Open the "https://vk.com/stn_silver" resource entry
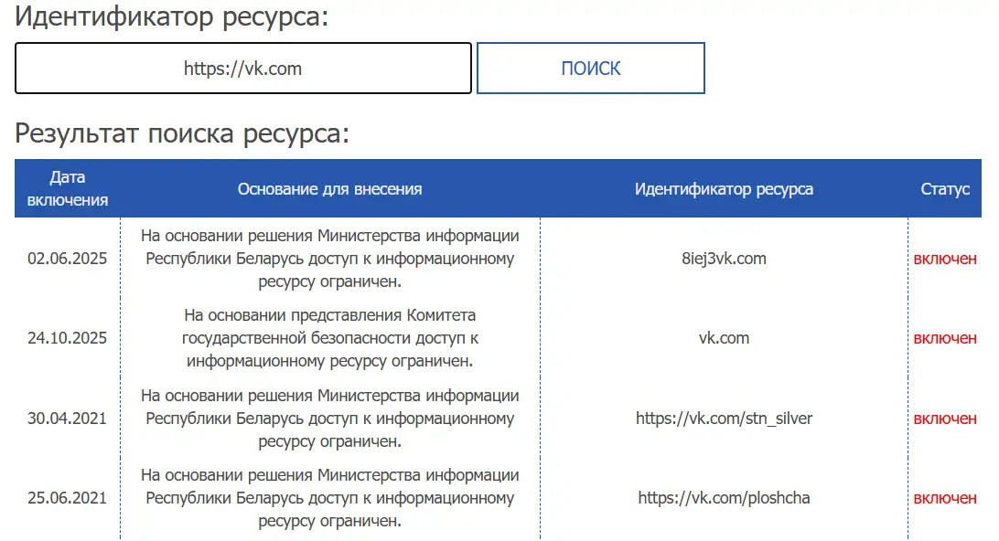The width and height of the screenshot is (999, 541). (725, 419)
